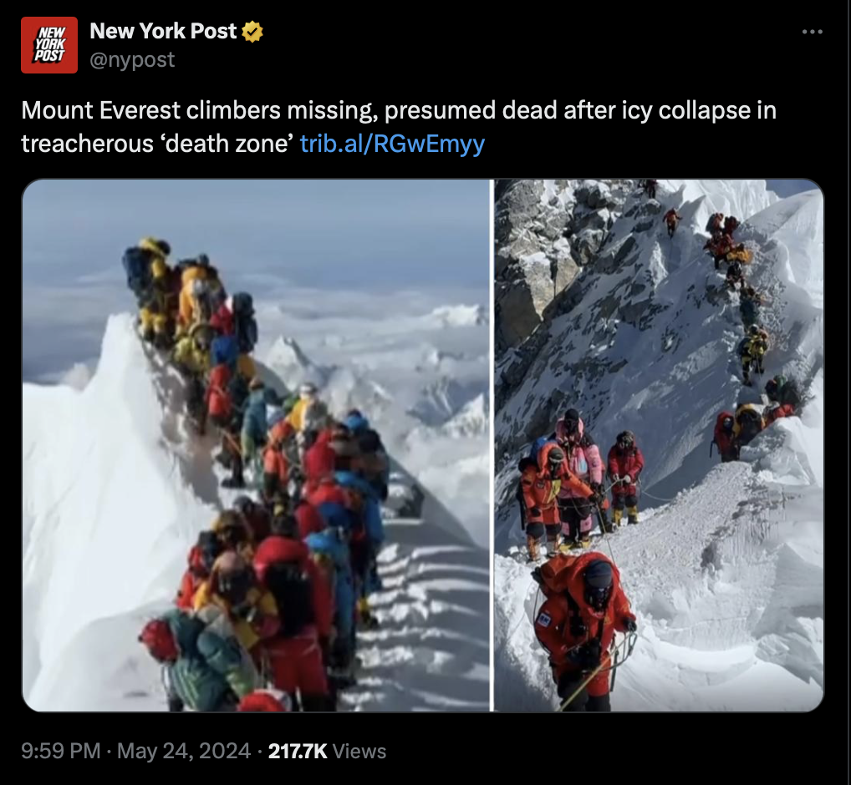This screenshot has height=785, width=851.
Task: Click the New York Post display name
Action: click(163, 31)
